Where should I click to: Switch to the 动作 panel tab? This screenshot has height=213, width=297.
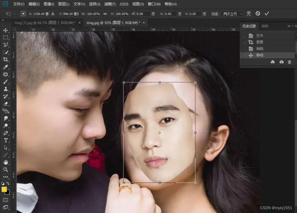click(x=265, y=26)
